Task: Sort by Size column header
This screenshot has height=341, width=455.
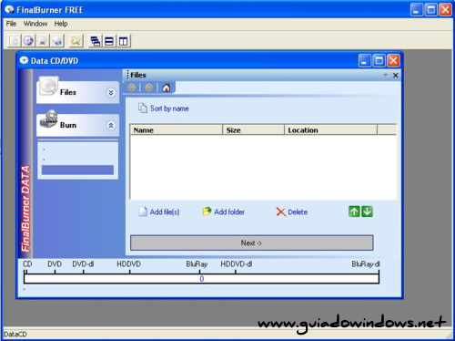Action: pyautogui.click(x=254, y=130)
